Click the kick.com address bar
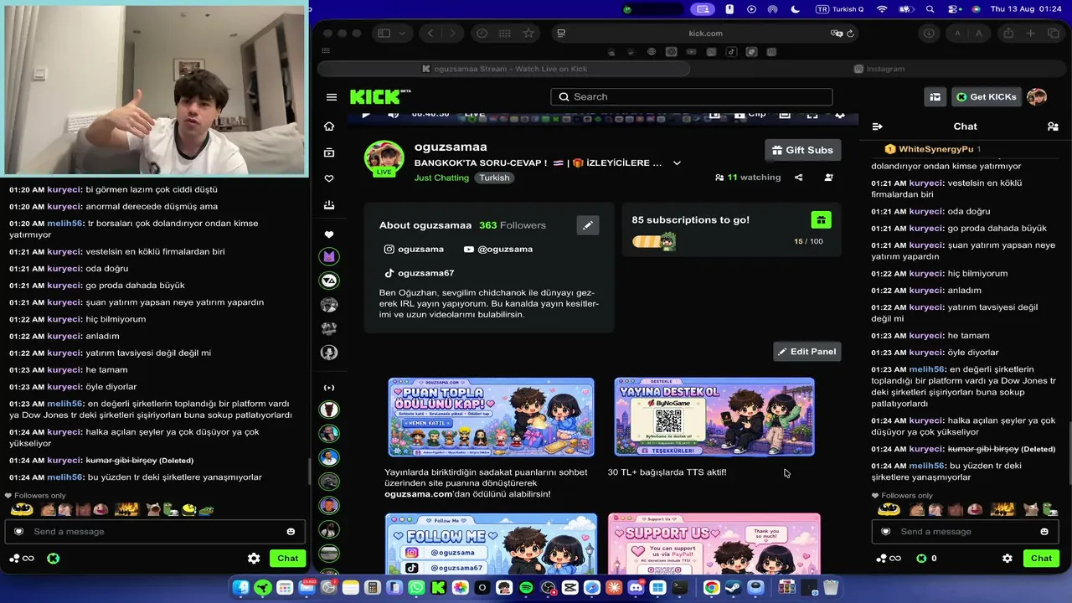 [705, 33]
